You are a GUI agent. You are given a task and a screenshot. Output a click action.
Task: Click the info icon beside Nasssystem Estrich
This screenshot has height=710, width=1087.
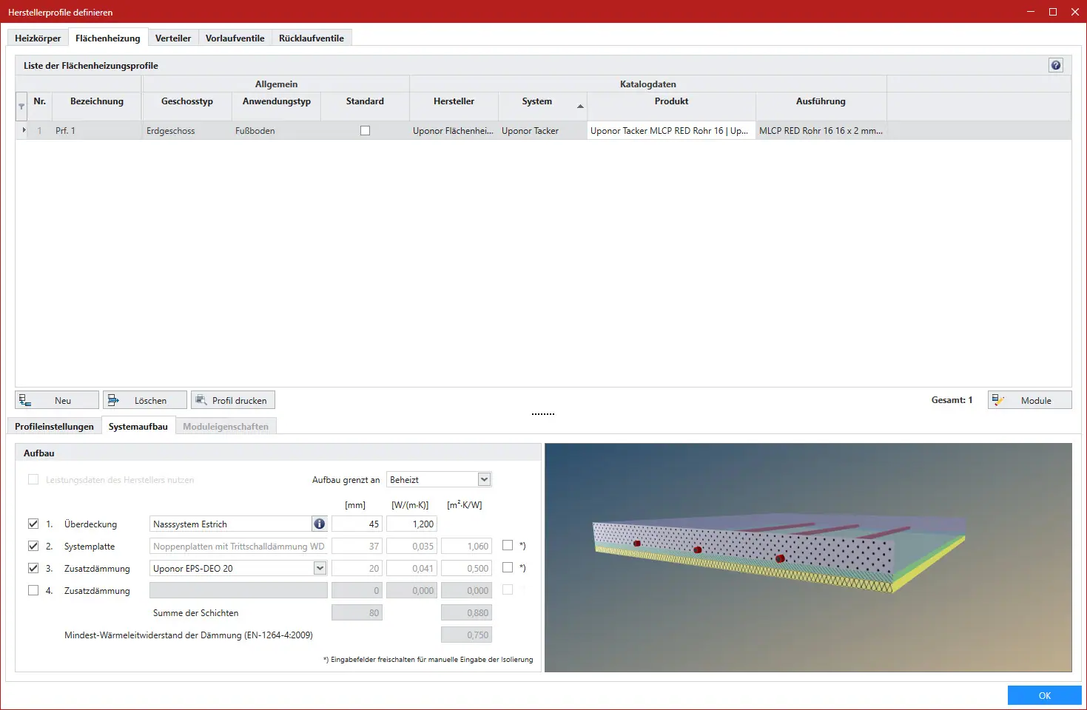pyautogui.click(x=319, y=524)
